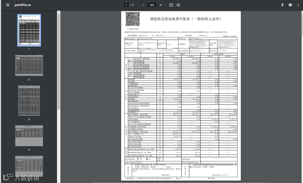Click the 主管税务机关 label

[130, 179]
